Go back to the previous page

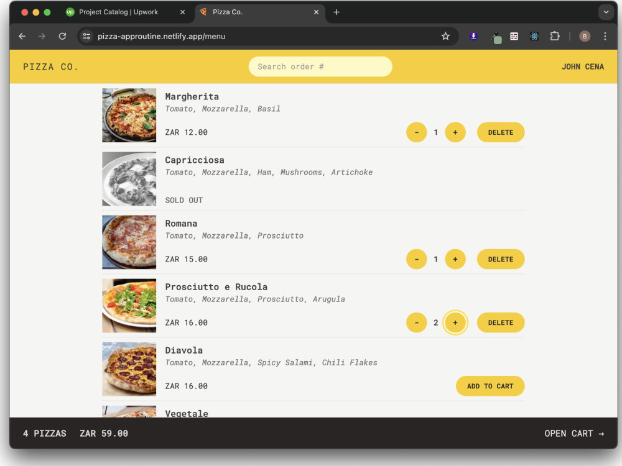pos(22,37)
